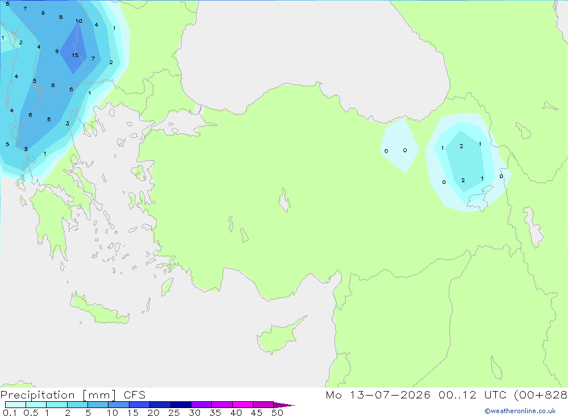Click the above-50 mm arrow tip of legend

coord(284,405)
